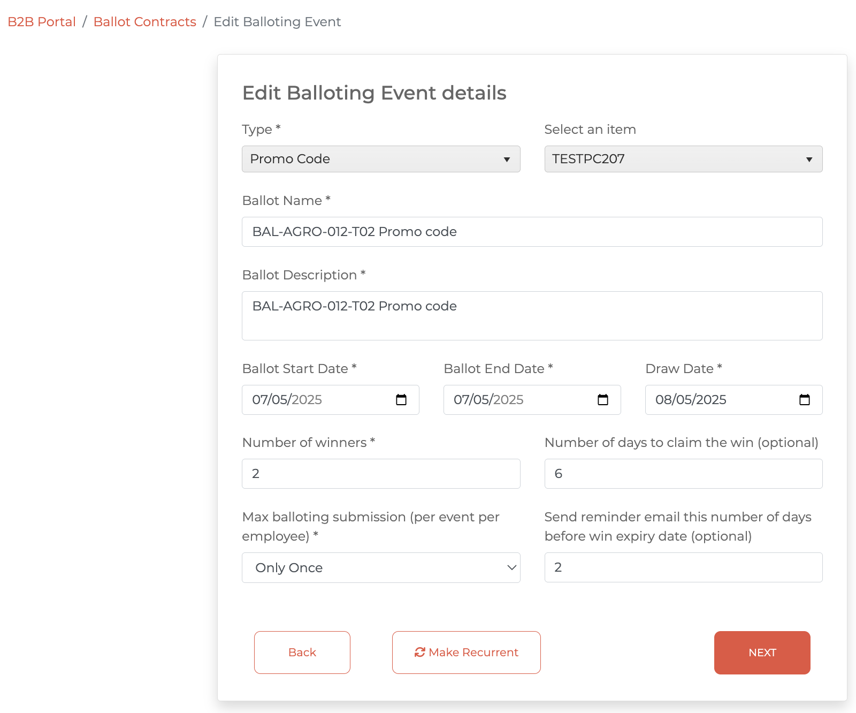The width and height of the screenshot is (856, 713).
Task: Edit the days to claim the win field
Action: [683, 474]
